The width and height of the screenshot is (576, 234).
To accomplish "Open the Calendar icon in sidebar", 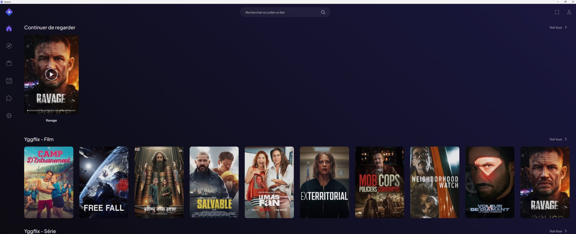I will (x=9, y=81).
